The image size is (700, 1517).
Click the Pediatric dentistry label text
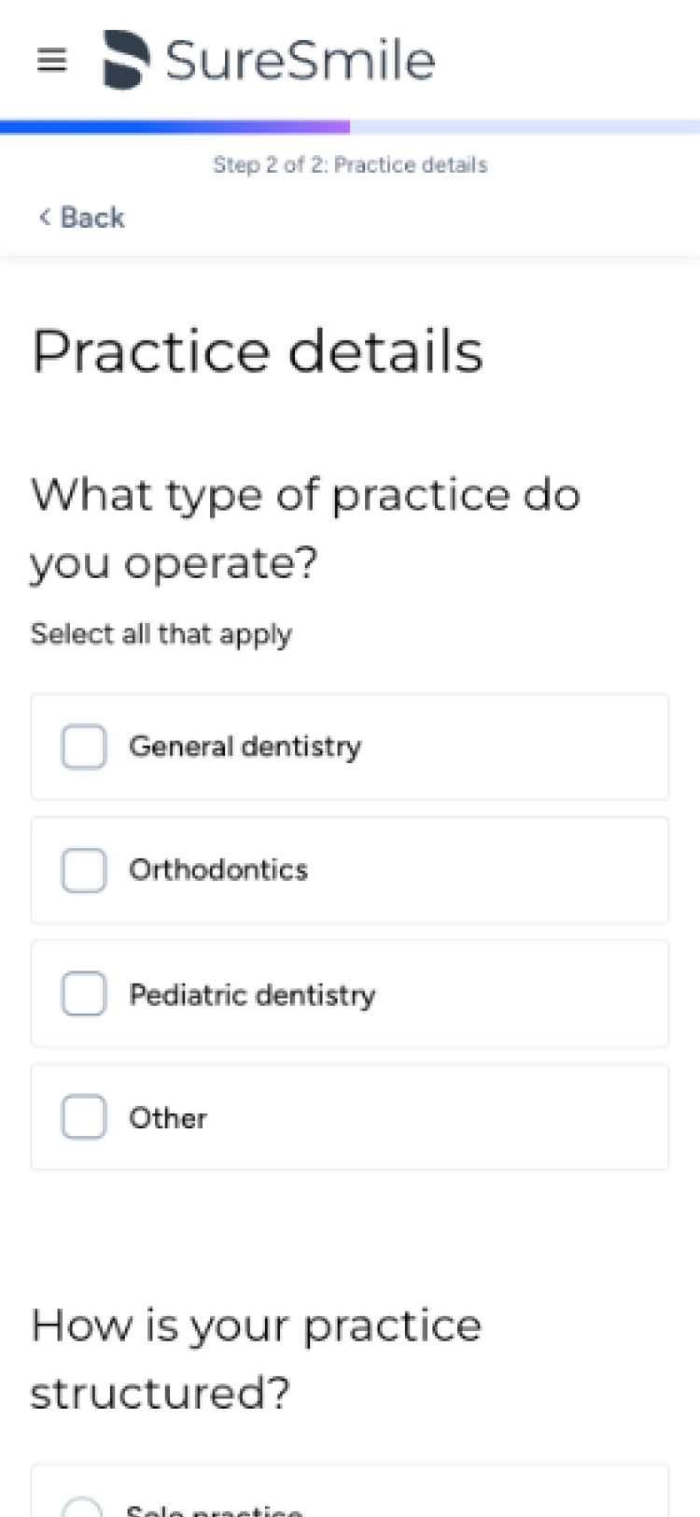pyautogui.click(x=252, y=995)
